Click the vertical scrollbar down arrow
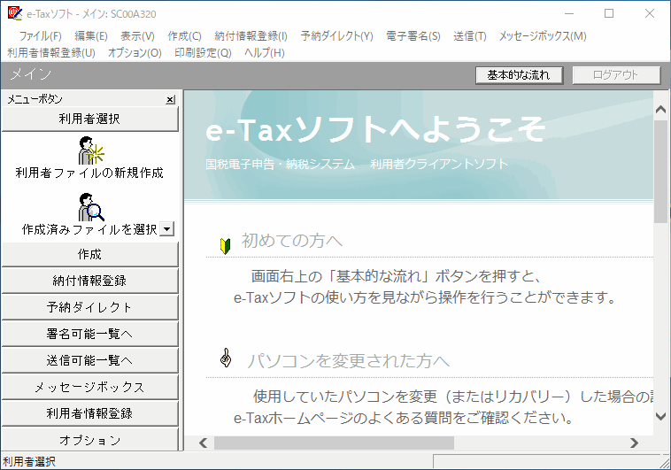 (660, 416)
